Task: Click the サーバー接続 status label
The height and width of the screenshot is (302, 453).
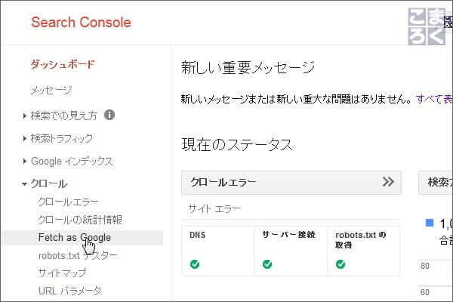Action: [x=288, y=235]
